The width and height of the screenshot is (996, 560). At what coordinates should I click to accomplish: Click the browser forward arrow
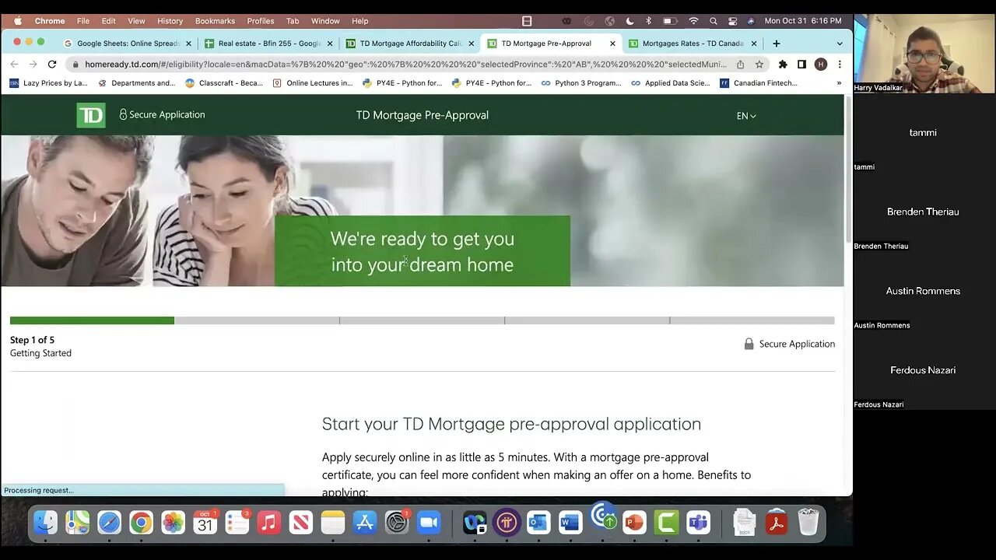(33, 65)
